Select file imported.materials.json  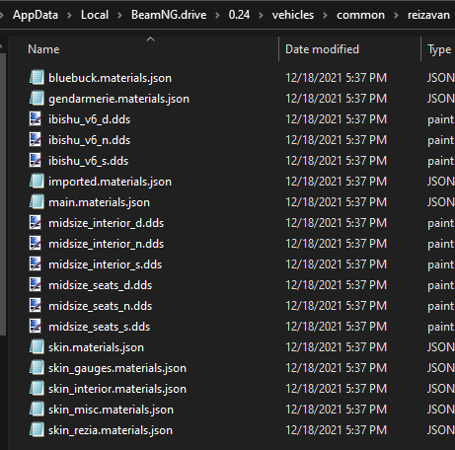pyautogui.click(x=110, y=182)
